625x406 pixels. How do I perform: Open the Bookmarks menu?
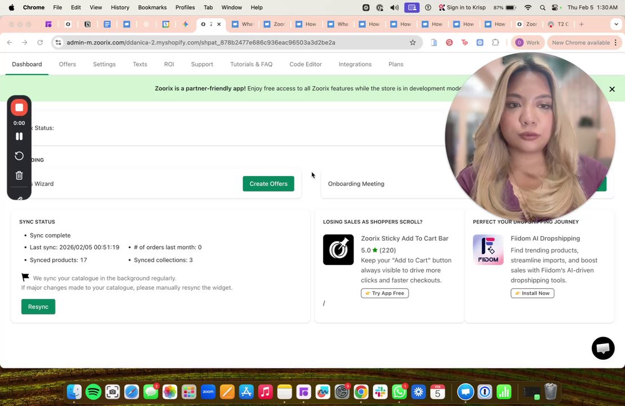pyautogui.click(x=152, y=7)
